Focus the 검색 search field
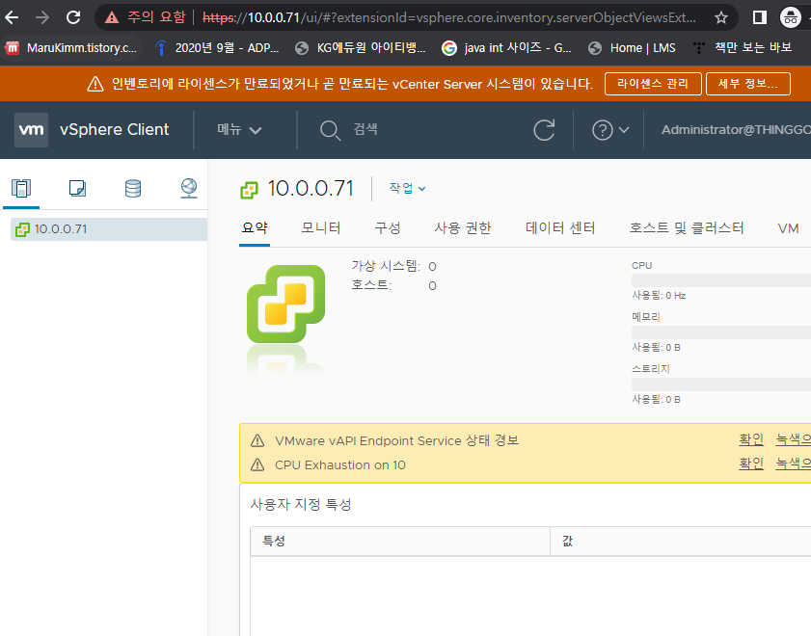Screen dimensions: 811x636 tap(365, 129)
